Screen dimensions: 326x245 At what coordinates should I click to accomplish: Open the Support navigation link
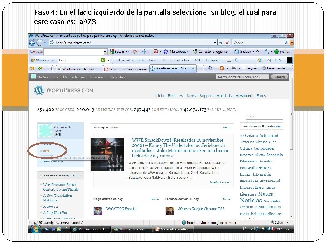[x=206, y=96]
